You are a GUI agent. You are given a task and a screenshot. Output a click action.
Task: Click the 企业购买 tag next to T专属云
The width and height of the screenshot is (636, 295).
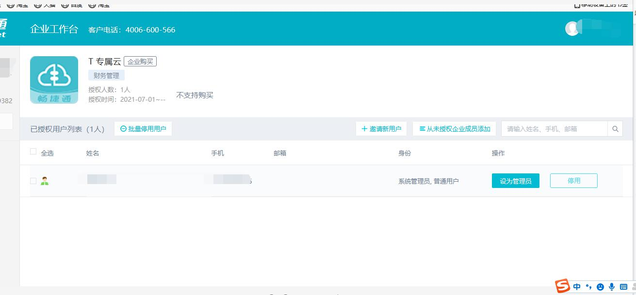coord(140,62)
